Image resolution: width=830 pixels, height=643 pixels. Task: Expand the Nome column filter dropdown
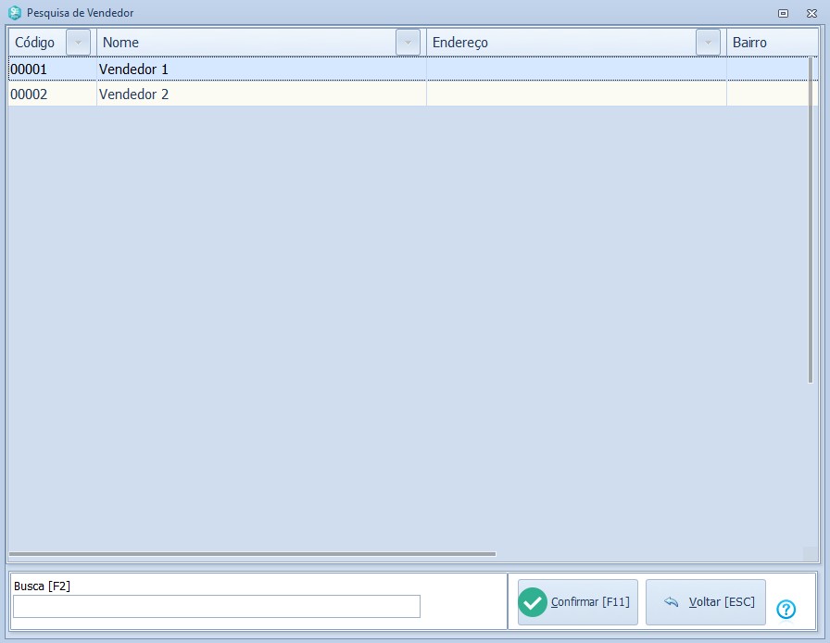[408, 43]
